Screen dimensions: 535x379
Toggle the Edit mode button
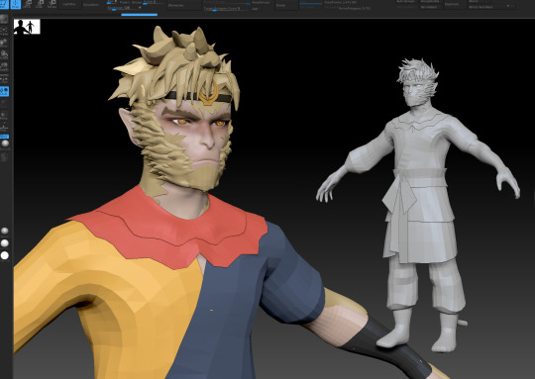coord(4,4)
